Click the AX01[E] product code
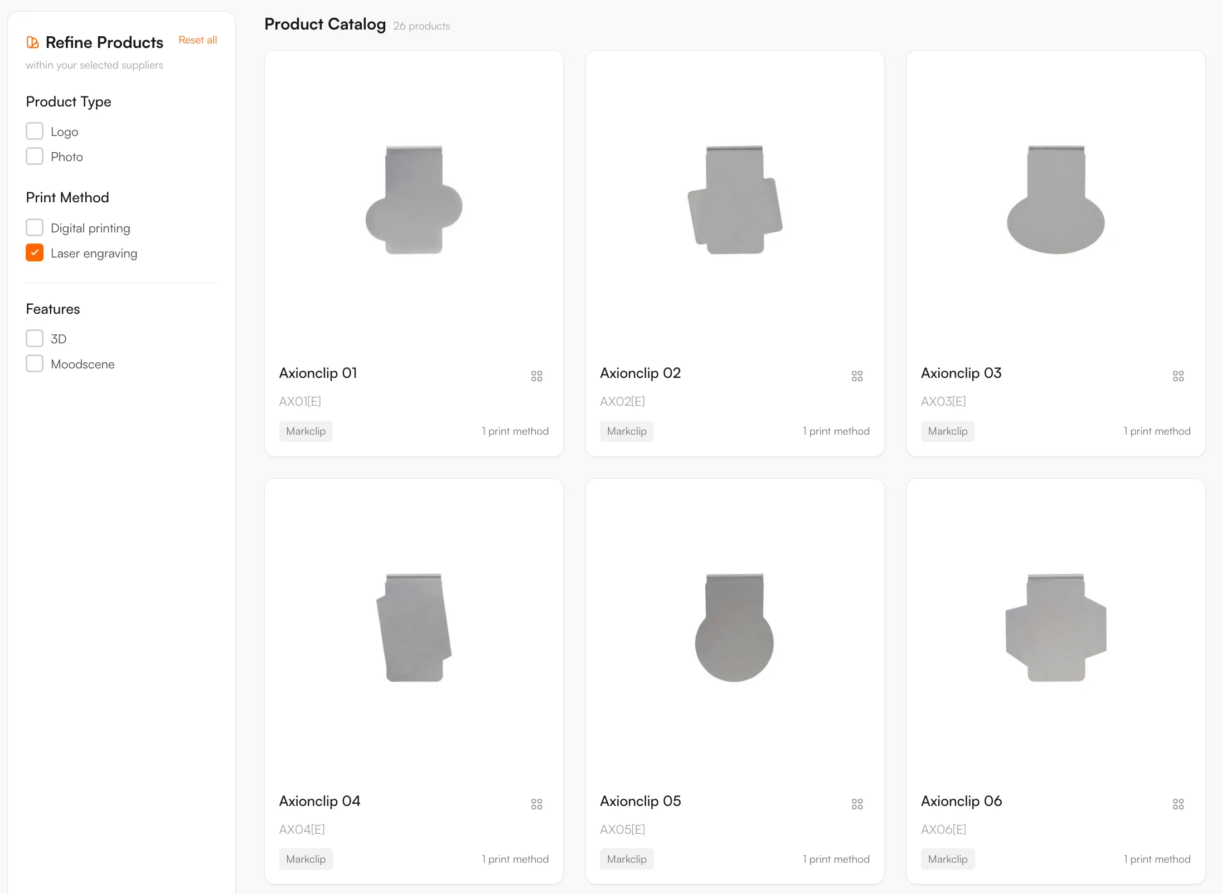 coord(300,401)
